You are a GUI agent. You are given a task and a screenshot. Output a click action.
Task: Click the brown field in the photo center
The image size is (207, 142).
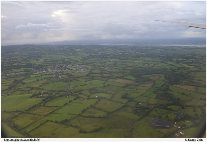[124, 81]
